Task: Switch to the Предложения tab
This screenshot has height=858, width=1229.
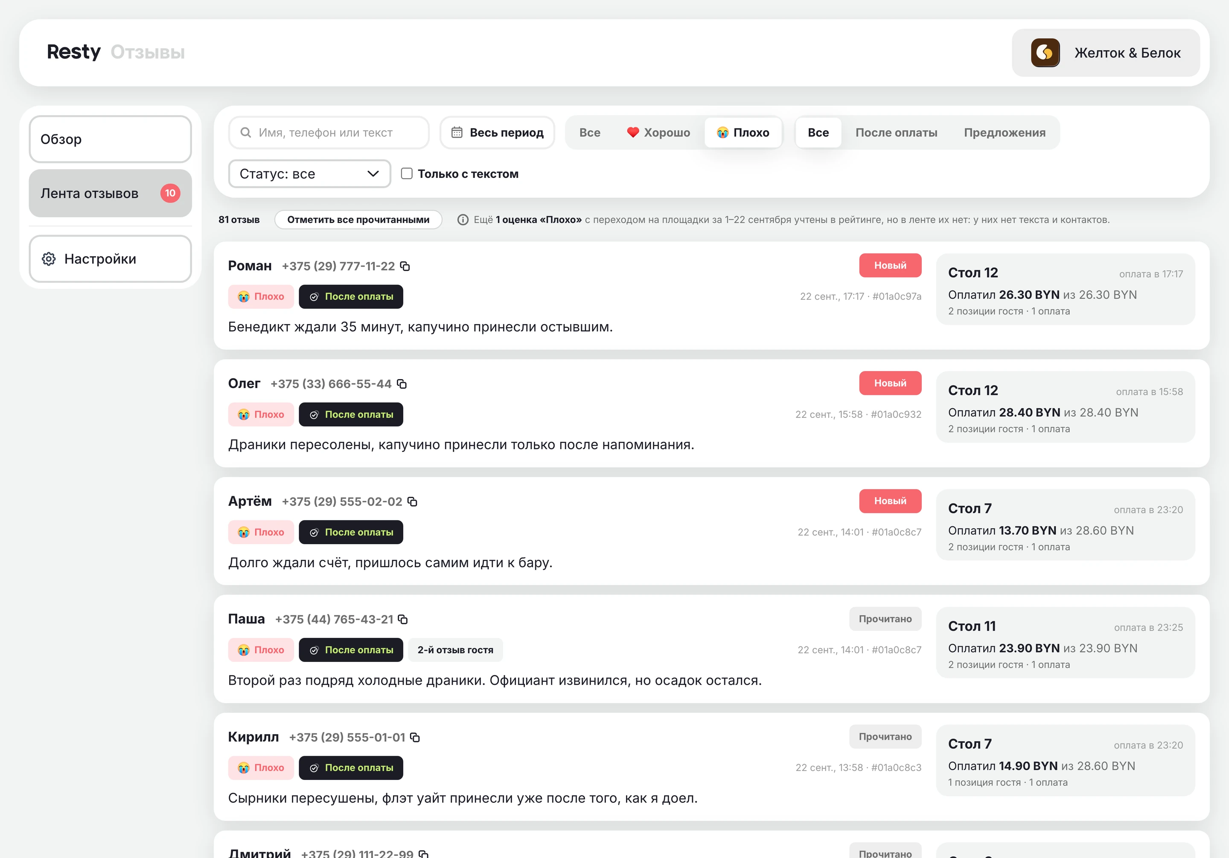Action: pos(1005,133)
